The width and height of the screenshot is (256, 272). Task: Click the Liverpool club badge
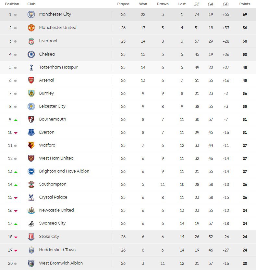(31, 41)
